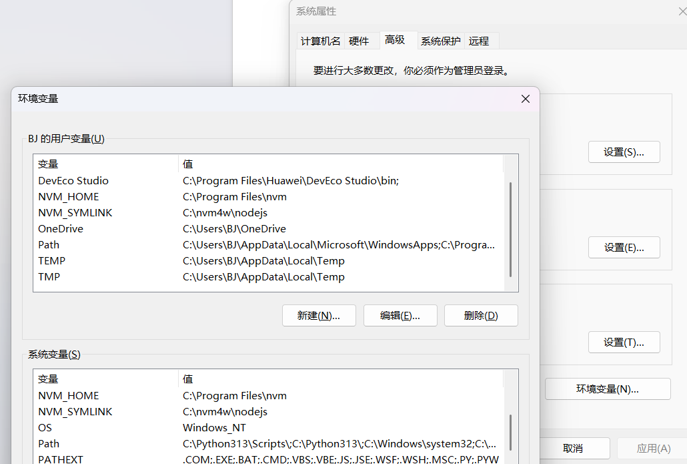Click 取消 in 系统属性 window
This screenshot has height=464, width=687.
click(x=573, y=449)
